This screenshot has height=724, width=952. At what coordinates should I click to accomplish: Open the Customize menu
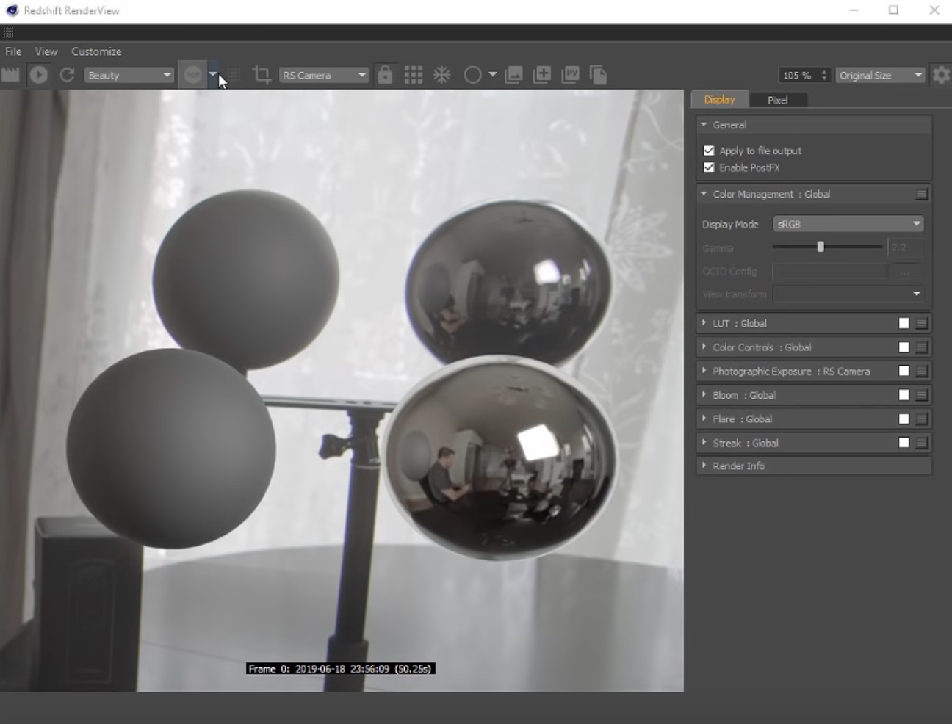click(x=96, y=51)
